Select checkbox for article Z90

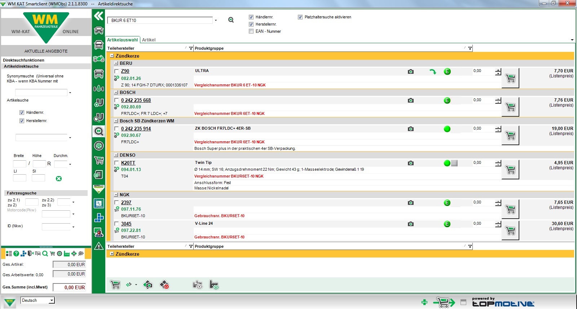coord(116,71)
